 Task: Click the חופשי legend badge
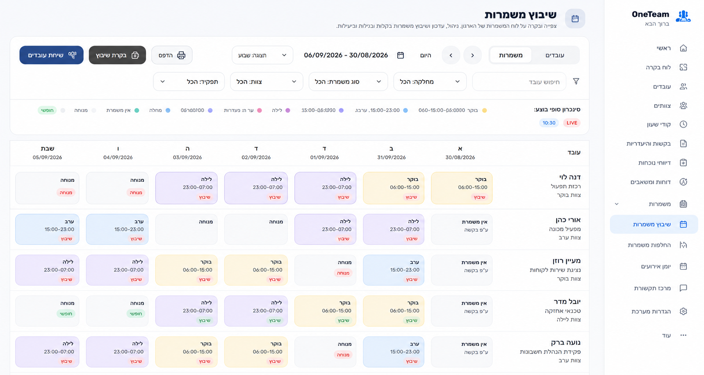pyautogui.click(x=47, y=111)
